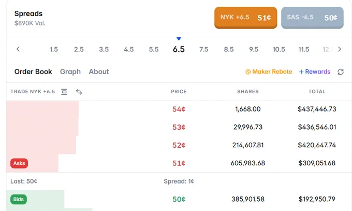Click the 29,996.73 shares value
The image size is (352, 211).
248,127
